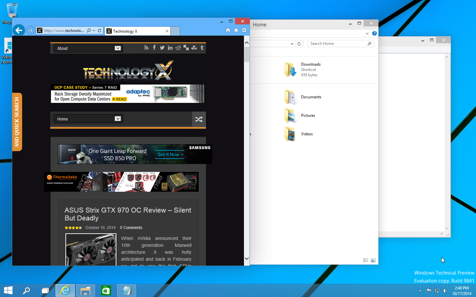The image size is (476, 297).
Task: Switch to details view in Explorer
Action: tap(366, 260)
